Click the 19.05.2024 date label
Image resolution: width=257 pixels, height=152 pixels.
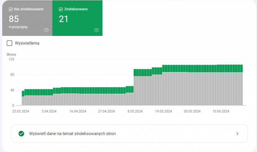pyautogui.click(x=164, y=112)
